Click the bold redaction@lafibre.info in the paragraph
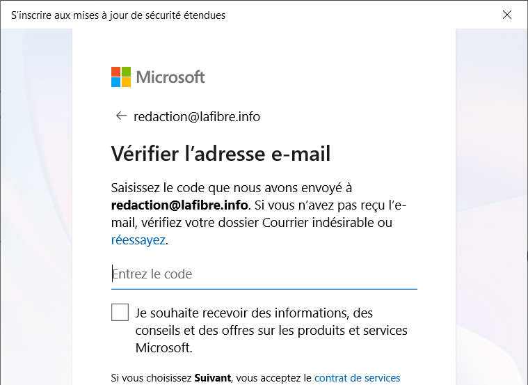The width and height of the screenshot is (528, 385). [179, 205]
